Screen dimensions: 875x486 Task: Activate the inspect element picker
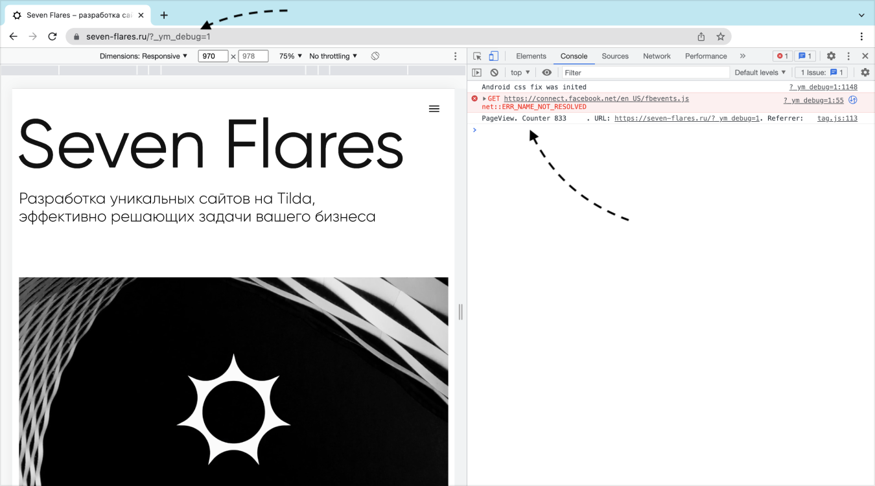pyautogui.click(x=477, y=56)
